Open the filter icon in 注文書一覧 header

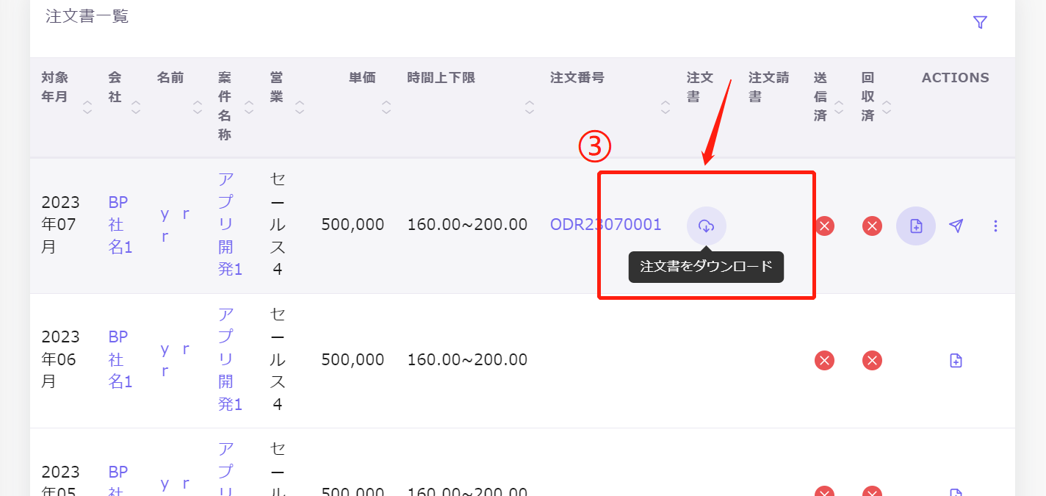[980, 23]
